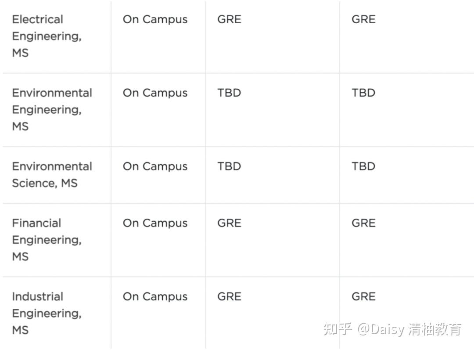Click the 知乎 @Daisy 清柚教育 watermark text
Screen dimensions: 474x350
(392, 329)
